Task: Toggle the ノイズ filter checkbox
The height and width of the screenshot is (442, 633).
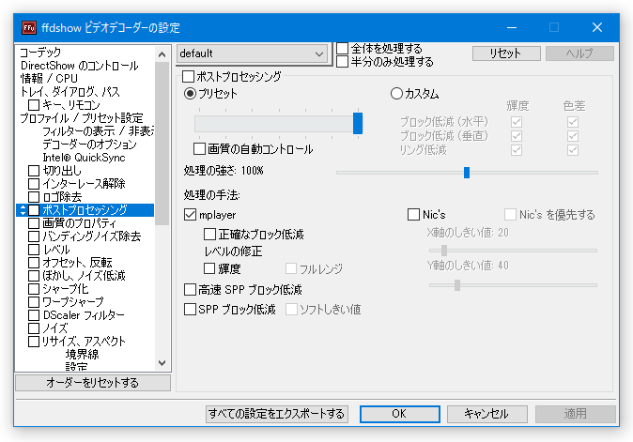Action: [x=34, y=328]
